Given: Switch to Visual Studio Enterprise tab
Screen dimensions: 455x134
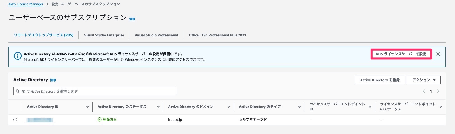Looking at the screenshot, I should point(104,35).
